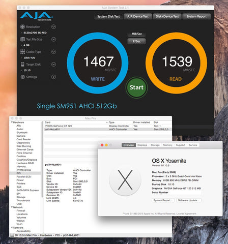Screen dimensions: 228x244
Task: Click the Test File Size stack icon
Action: click(x=22, y=39)
